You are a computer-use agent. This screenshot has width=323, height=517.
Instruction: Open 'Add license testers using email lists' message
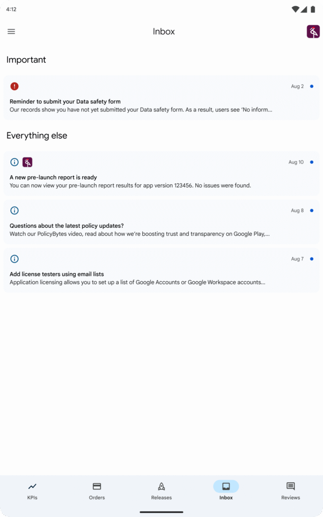161,274
